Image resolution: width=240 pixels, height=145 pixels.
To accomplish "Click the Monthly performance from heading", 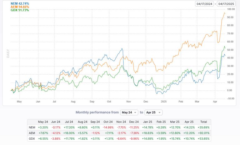I will click(x=97, y=112).
